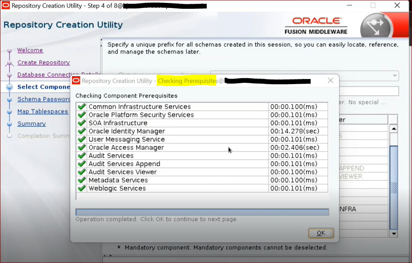Click the component list scrollbar thumb
The image size is (412, 263).
pyautogui.click(x=394, y=187)
